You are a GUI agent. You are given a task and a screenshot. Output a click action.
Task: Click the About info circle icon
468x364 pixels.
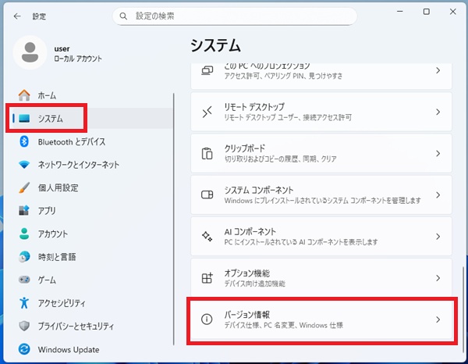[x=207, y=319]
